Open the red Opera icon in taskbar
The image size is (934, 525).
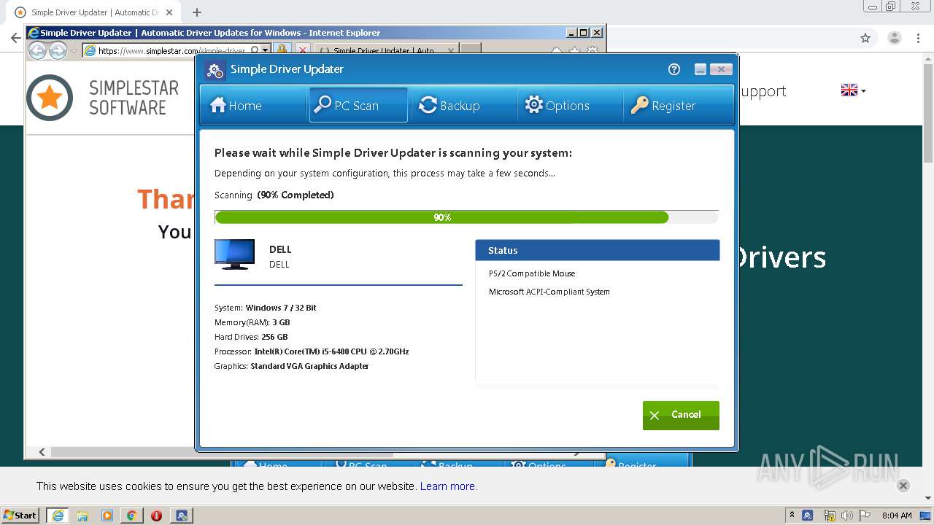tap(156, 516)
